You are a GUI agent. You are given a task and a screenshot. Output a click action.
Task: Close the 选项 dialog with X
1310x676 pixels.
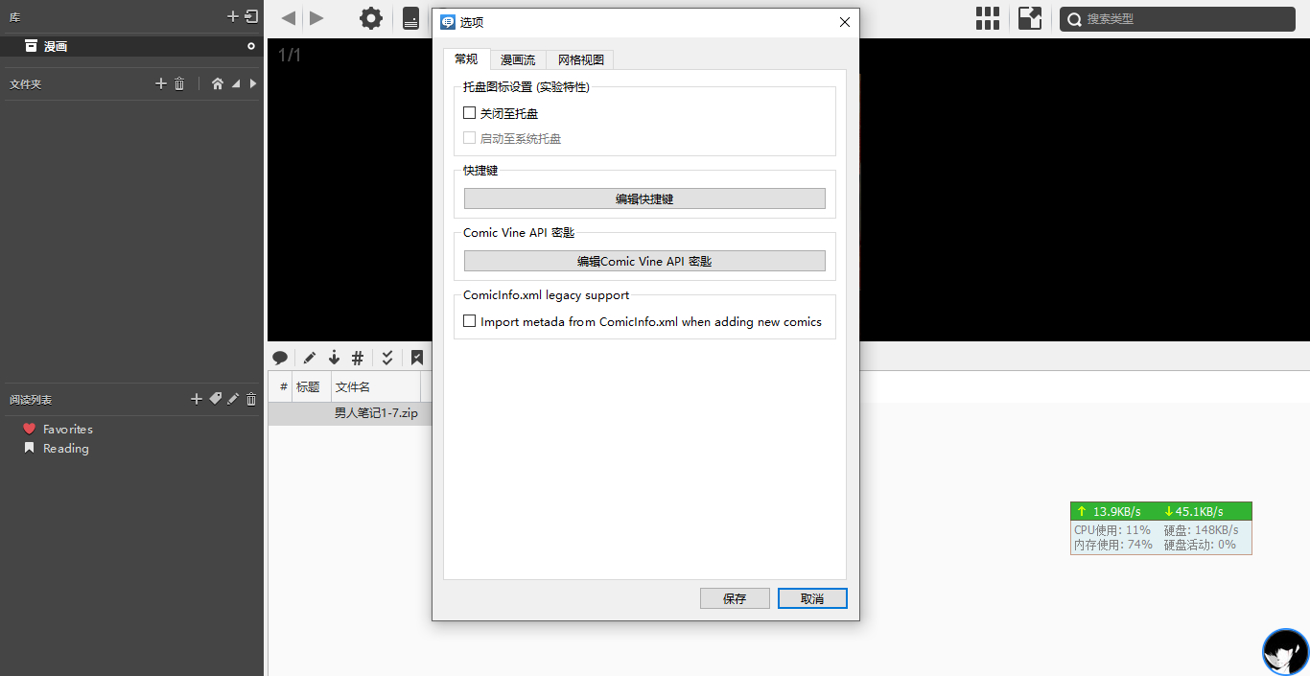click(845, 22)
